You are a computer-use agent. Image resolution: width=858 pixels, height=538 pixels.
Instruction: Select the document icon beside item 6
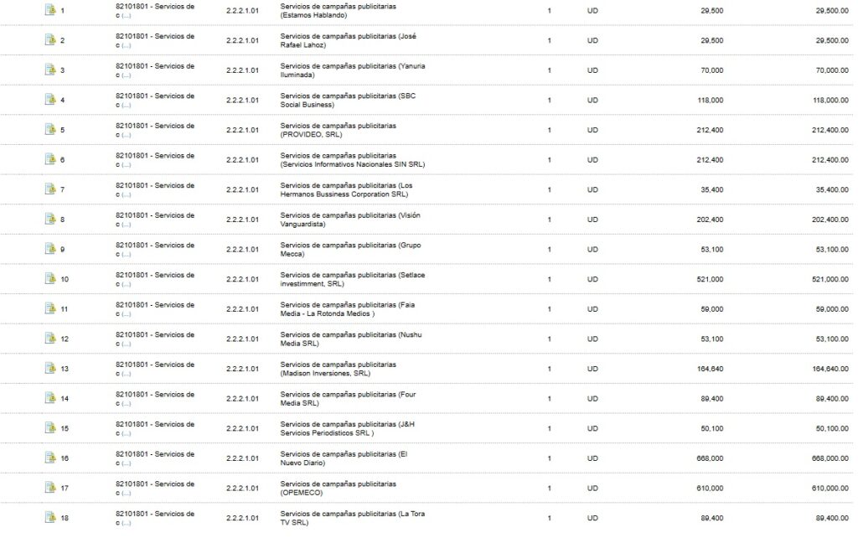(x=49, y=159)
